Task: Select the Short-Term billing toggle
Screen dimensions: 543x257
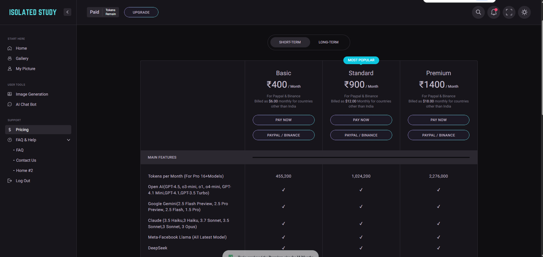Action: (x=290, y=42)
